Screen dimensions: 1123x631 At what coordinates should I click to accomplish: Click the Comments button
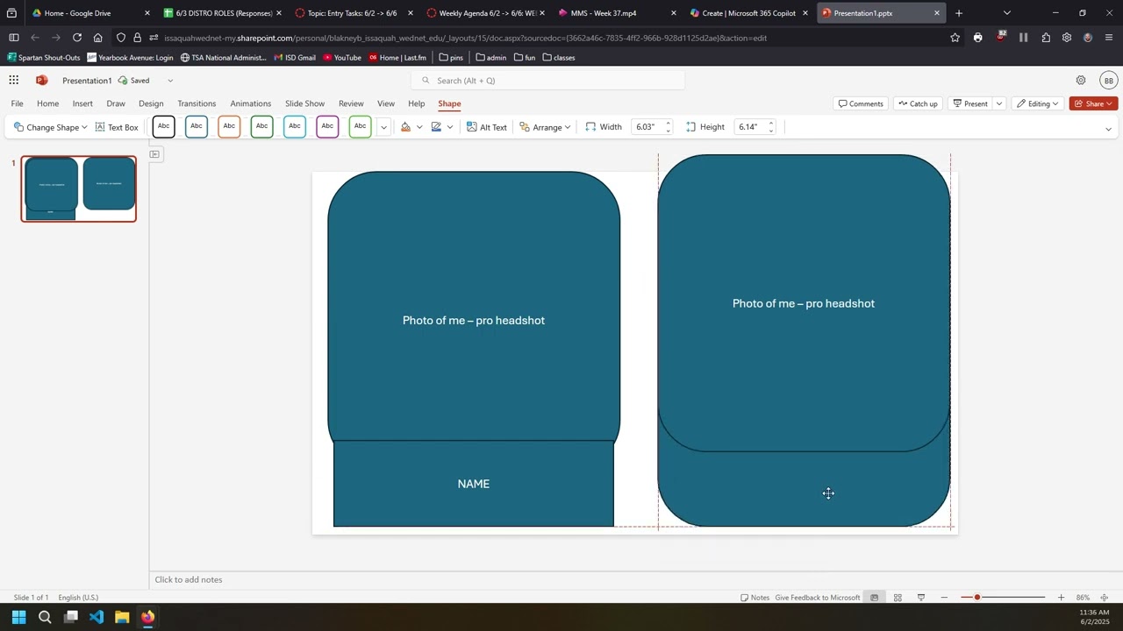[861, 103]
